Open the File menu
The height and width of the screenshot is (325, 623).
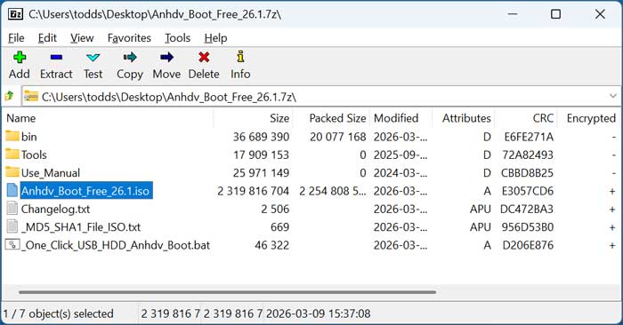click(16, 38)
